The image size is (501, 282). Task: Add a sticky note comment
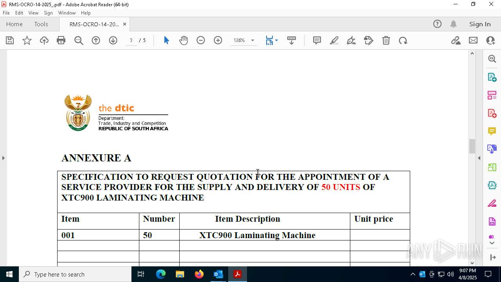click(x=317, y=40)
